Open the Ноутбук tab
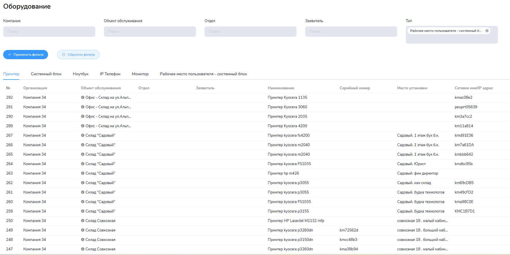Screen dimensions: 510x255 (x=81, y=74)
